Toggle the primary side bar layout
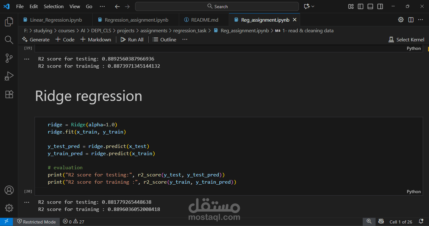The height and width of the screenshot is (226, 429). click(361, 6)
